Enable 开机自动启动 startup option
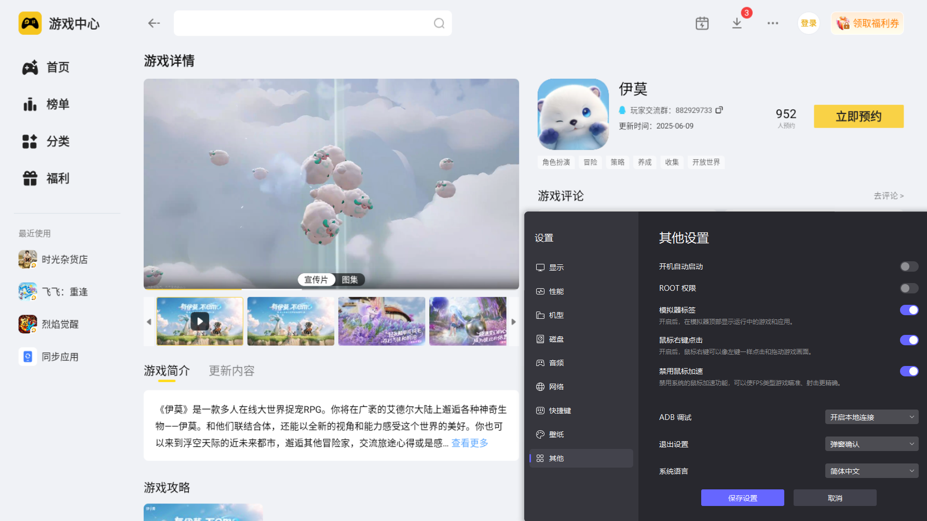 click(x=909, y=266)
